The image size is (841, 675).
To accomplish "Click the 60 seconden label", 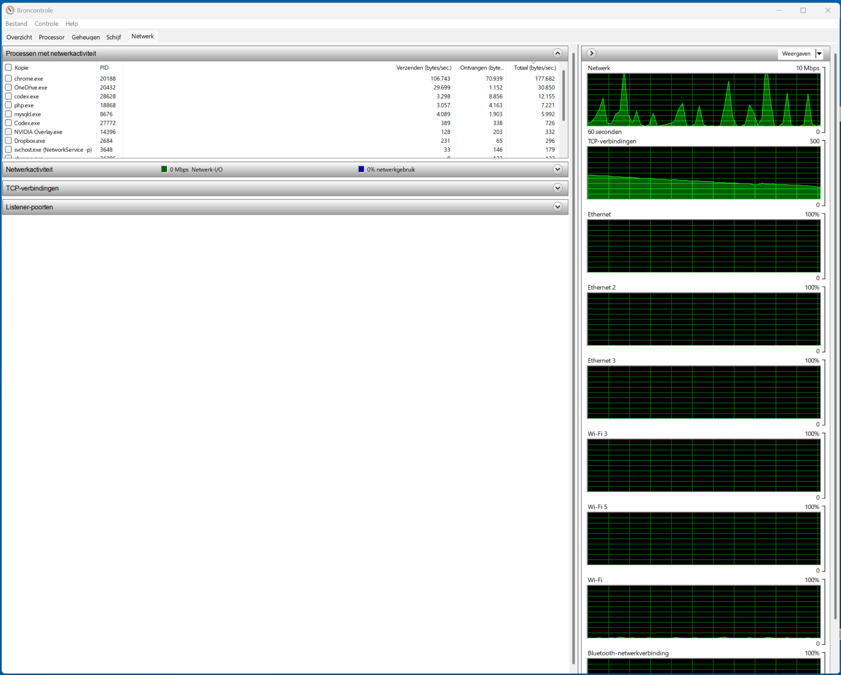I will (604, 132).
